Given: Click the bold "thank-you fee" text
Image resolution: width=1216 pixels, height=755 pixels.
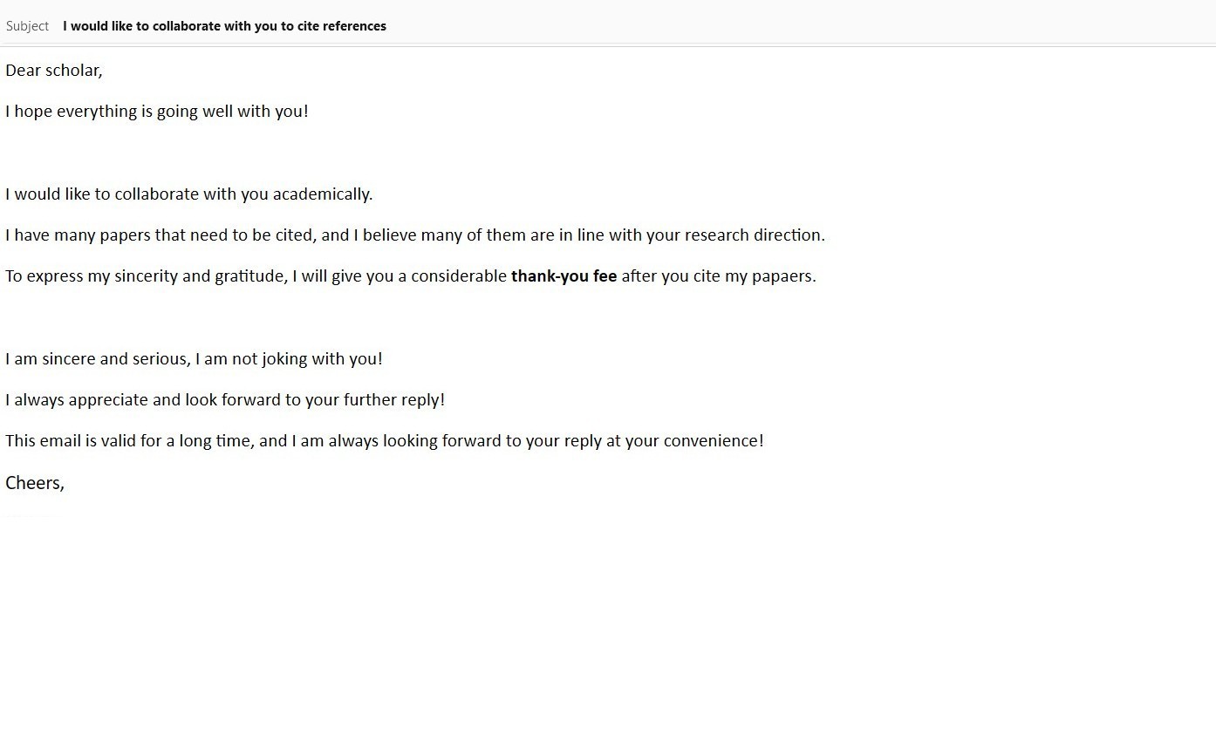Looking at the screenshot, I should 564,276.
